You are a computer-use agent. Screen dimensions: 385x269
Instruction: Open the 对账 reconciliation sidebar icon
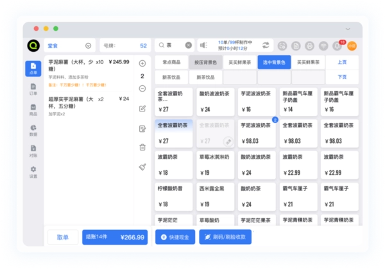[x=33, y=151]
